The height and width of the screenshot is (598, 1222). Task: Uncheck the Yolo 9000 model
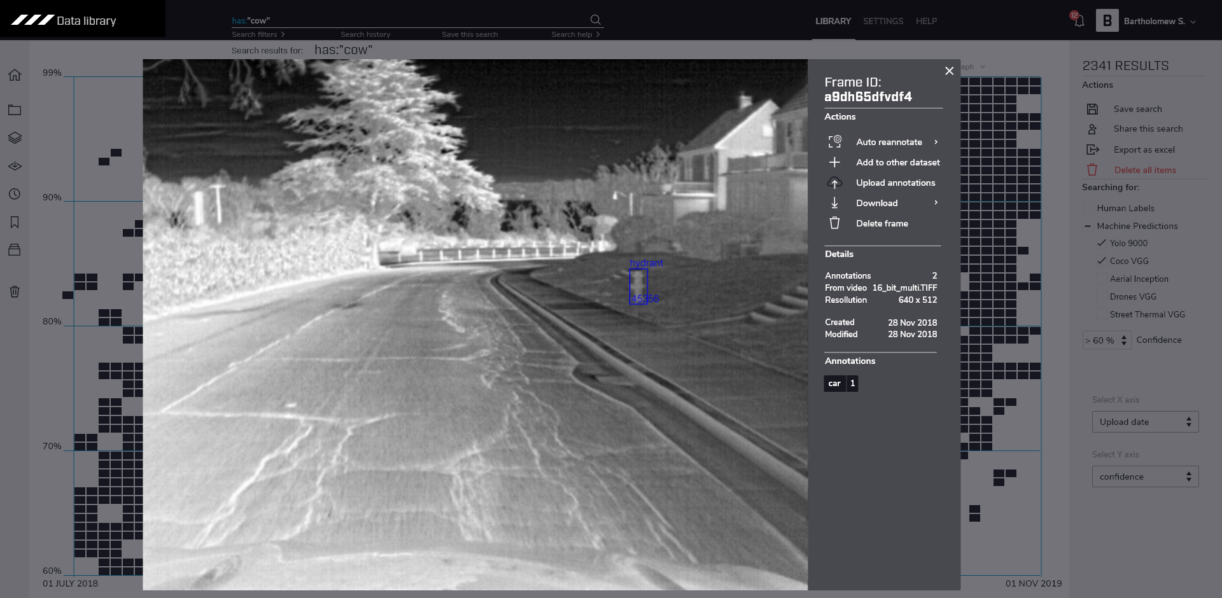[1101, 243]
